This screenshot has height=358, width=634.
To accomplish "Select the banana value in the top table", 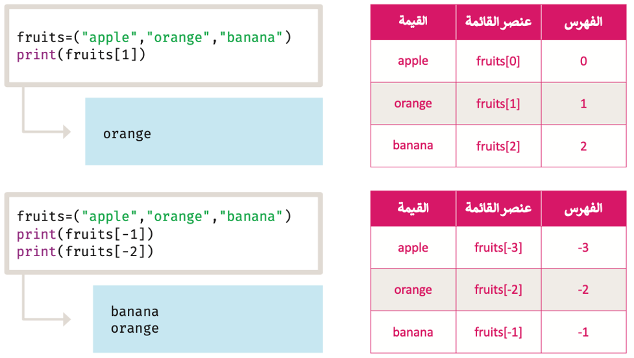I will 413,145.
